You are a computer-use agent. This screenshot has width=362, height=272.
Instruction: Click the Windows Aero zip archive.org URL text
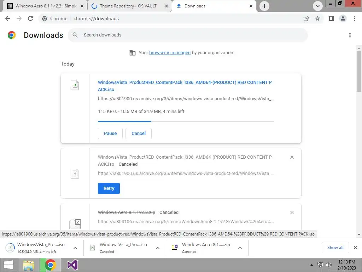click(x=186, y=222)
